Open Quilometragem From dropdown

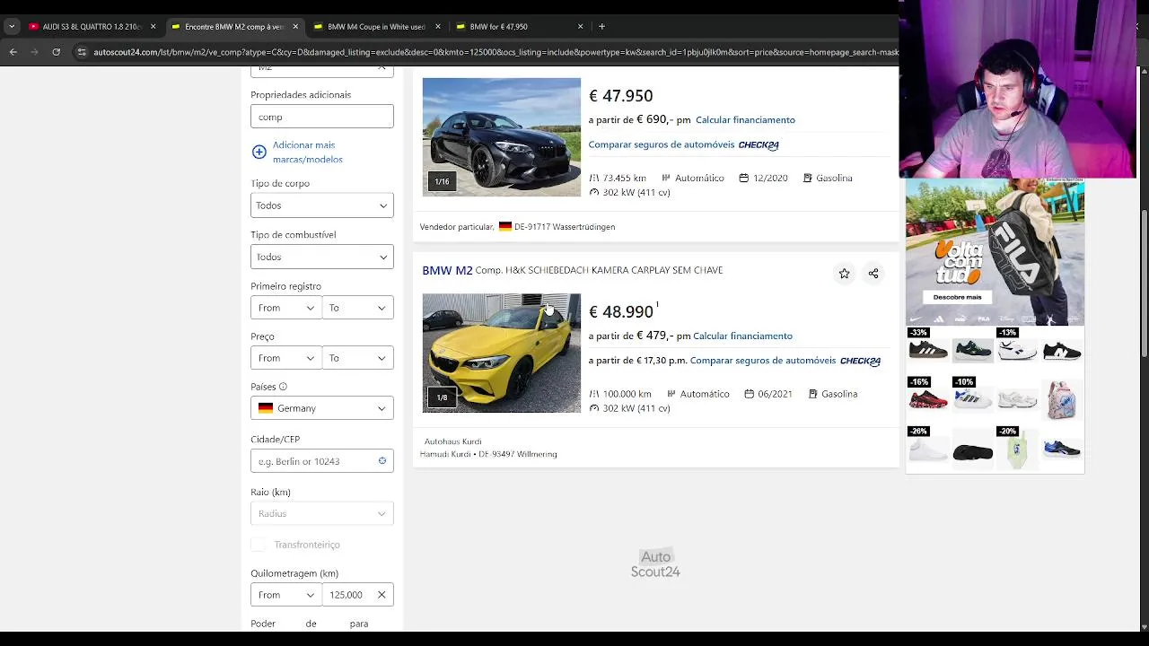[x=285, y=595]
